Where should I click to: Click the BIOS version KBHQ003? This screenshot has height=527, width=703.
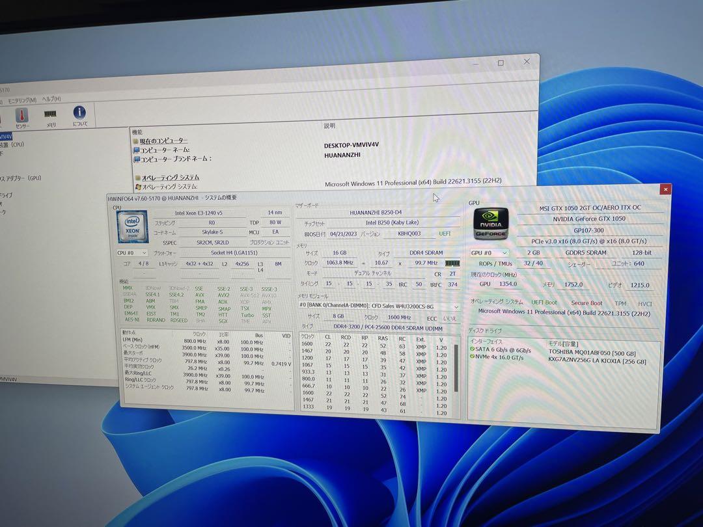tap(409, 234)
